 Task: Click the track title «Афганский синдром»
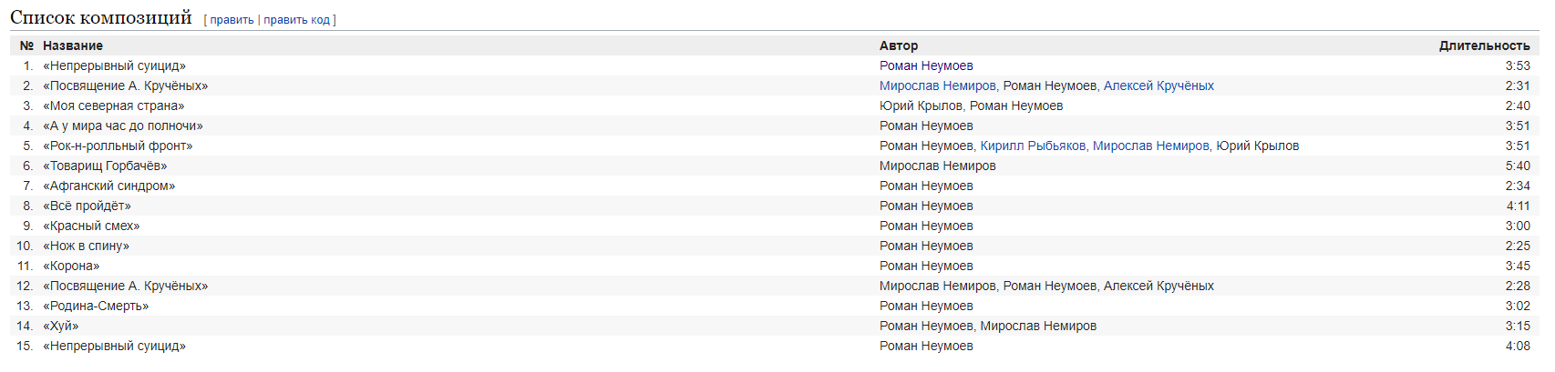coord(109,186)
